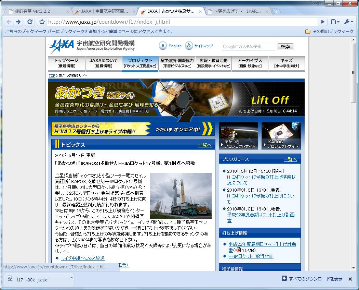Screen dimensions: 359x290
Task: Open H-IIAロケット 飛行計画 link
Action: (251, 256)
